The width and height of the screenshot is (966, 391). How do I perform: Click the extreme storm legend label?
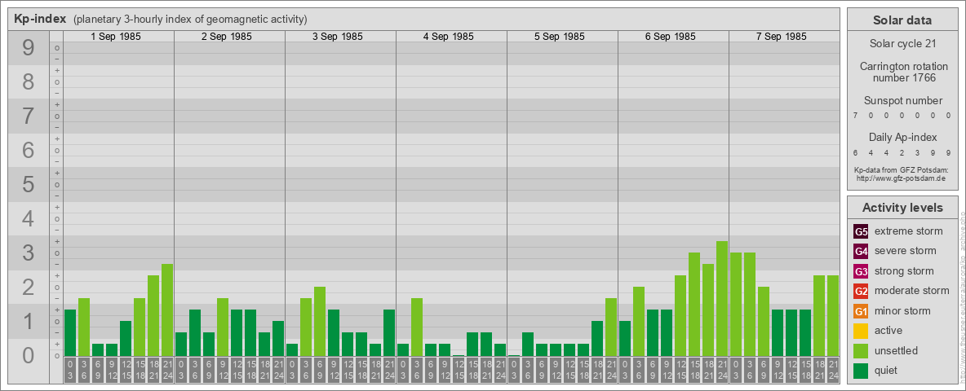(909, 231)
